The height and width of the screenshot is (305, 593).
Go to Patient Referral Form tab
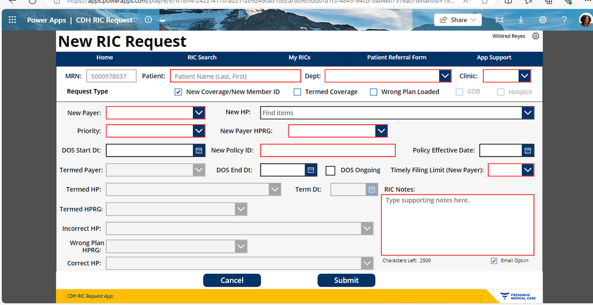[x=397, y=58]
